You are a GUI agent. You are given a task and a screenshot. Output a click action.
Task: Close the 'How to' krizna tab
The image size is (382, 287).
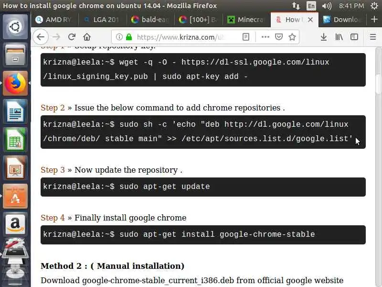[310, 20]
